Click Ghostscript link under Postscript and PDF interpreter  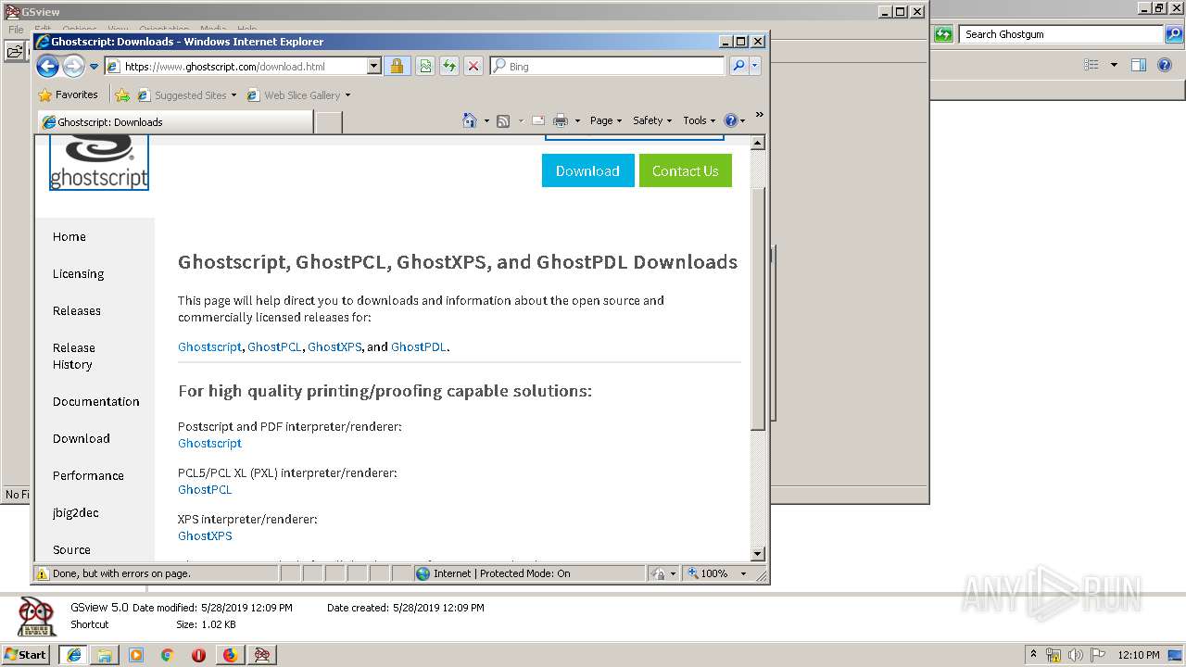209,443
